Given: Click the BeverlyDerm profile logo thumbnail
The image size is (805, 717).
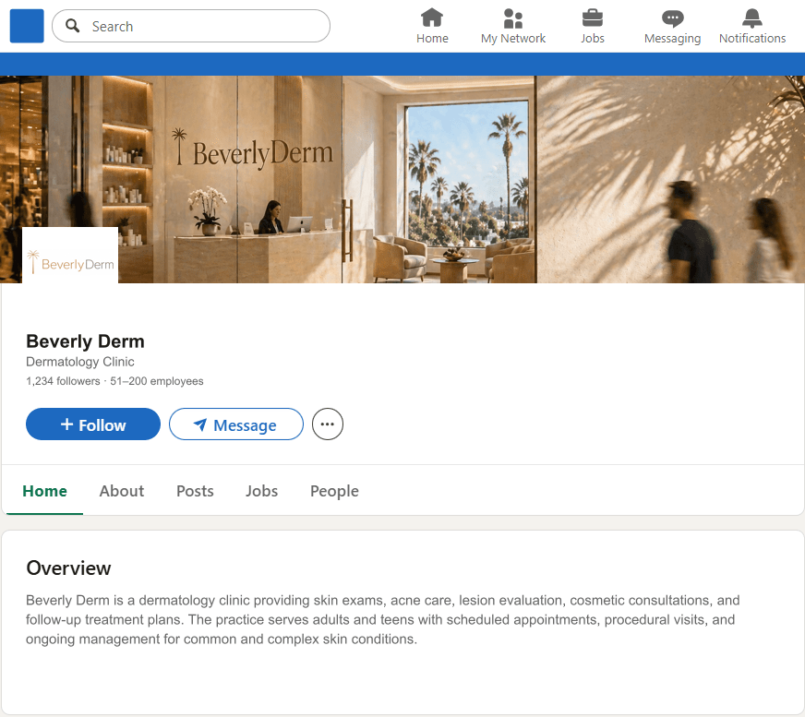Looking at the screenshot, I should pyautogui.click(x=69, y=255).
